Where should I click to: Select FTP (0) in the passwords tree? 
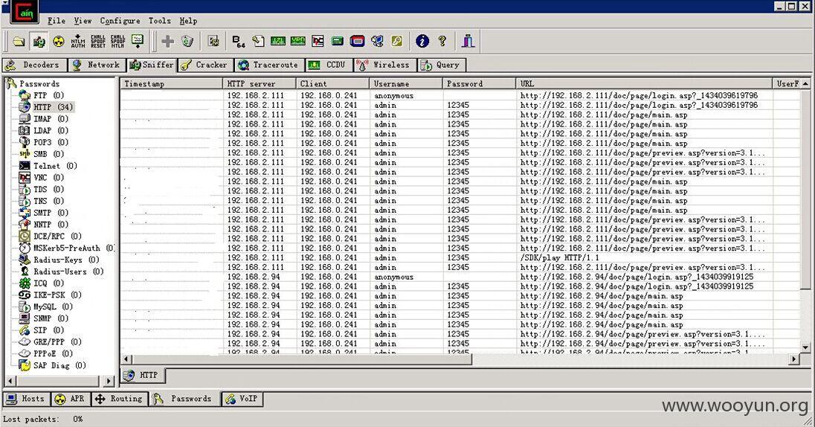[48, 95]
